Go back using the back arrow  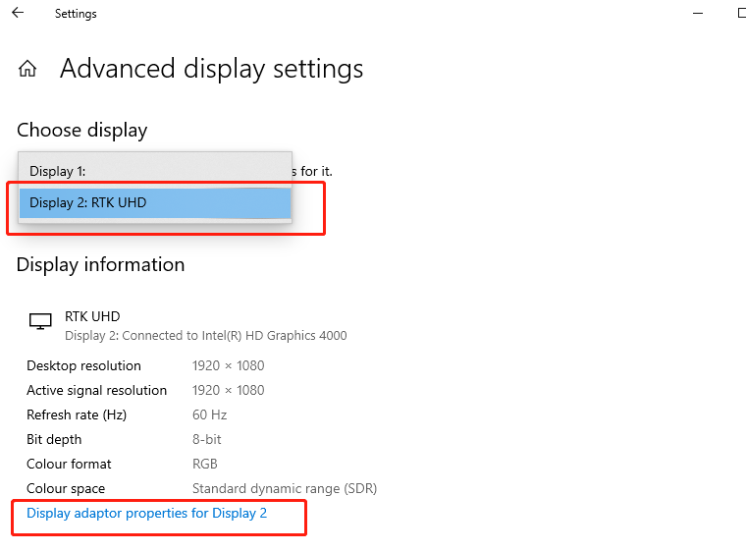tap(18, 13)
